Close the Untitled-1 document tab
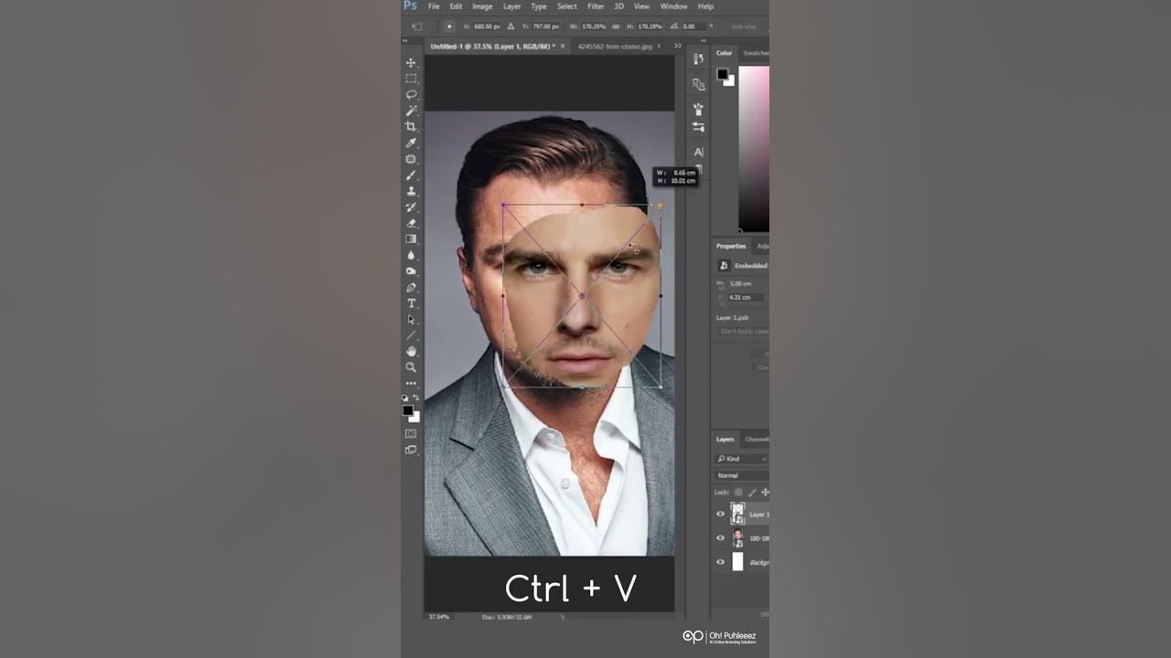This screenshot has height=658, width=1171. (x=564, y=46)
